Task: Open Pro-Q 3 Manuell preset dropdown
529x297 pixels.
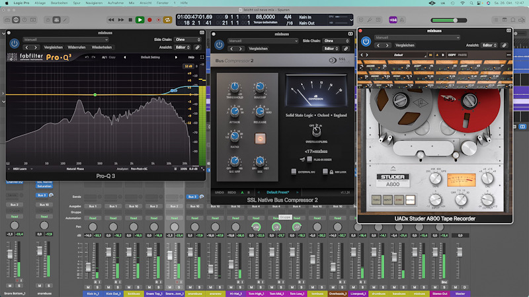Action: click(65, 40)
